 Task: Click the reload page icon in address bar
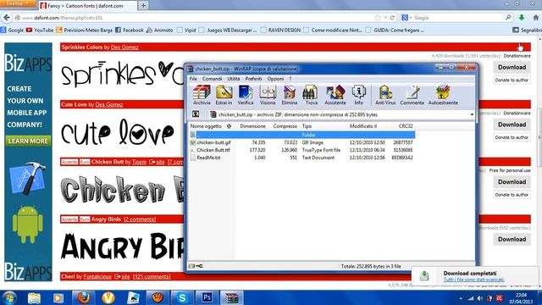coord(392,18)
